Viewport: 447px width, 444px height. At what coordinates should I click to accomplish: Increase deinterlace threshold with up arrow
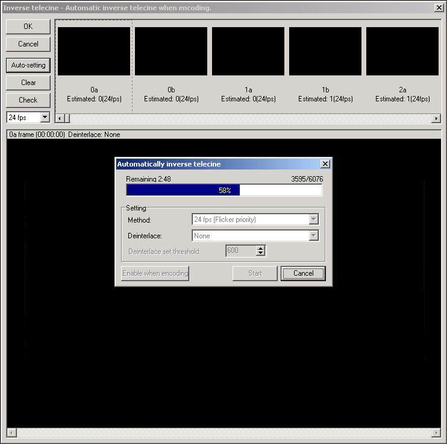260,248
